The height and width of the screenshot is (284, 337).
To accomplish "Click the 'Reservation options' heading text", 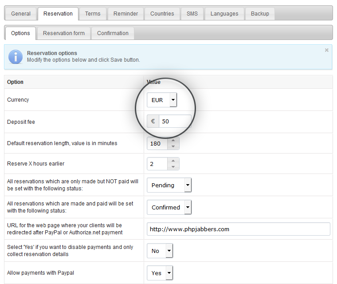I will (x=52, y=53).
